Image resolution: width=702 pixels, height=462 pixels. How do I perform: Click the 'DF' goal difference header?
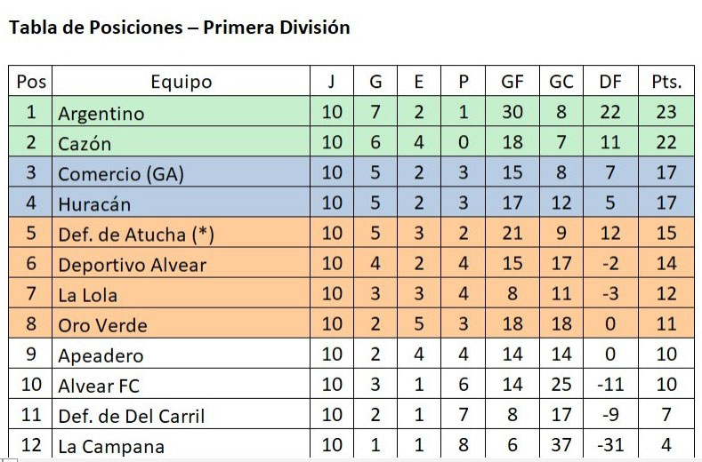pos(610,81)
